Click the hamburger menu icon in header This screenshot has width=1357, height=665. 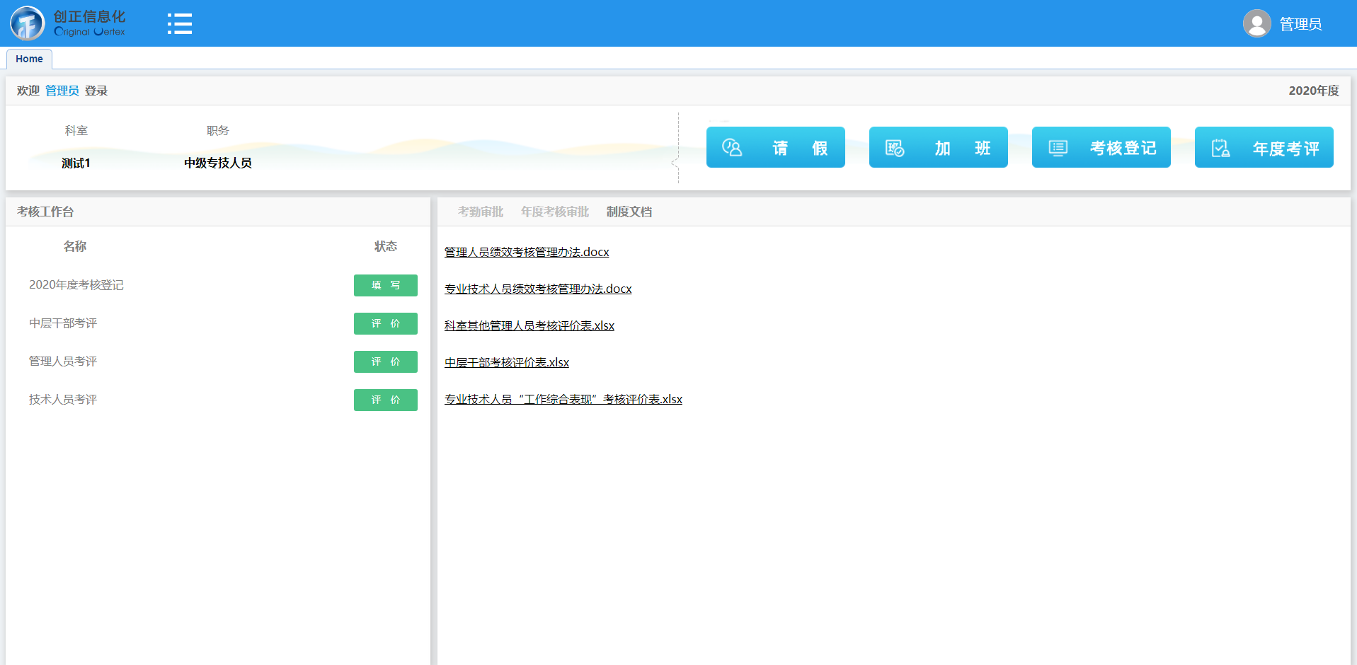point(180,23)
